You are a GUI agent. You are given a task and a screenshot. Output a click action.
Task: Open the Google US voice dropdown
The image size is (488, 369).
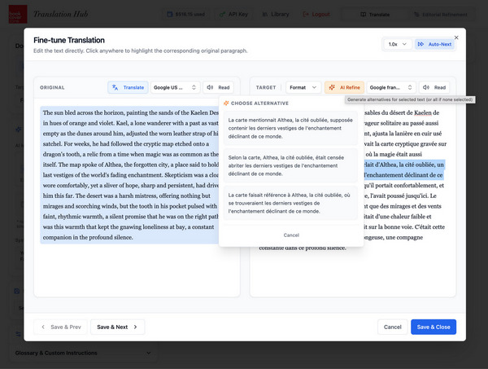click(x=175, y=88)
